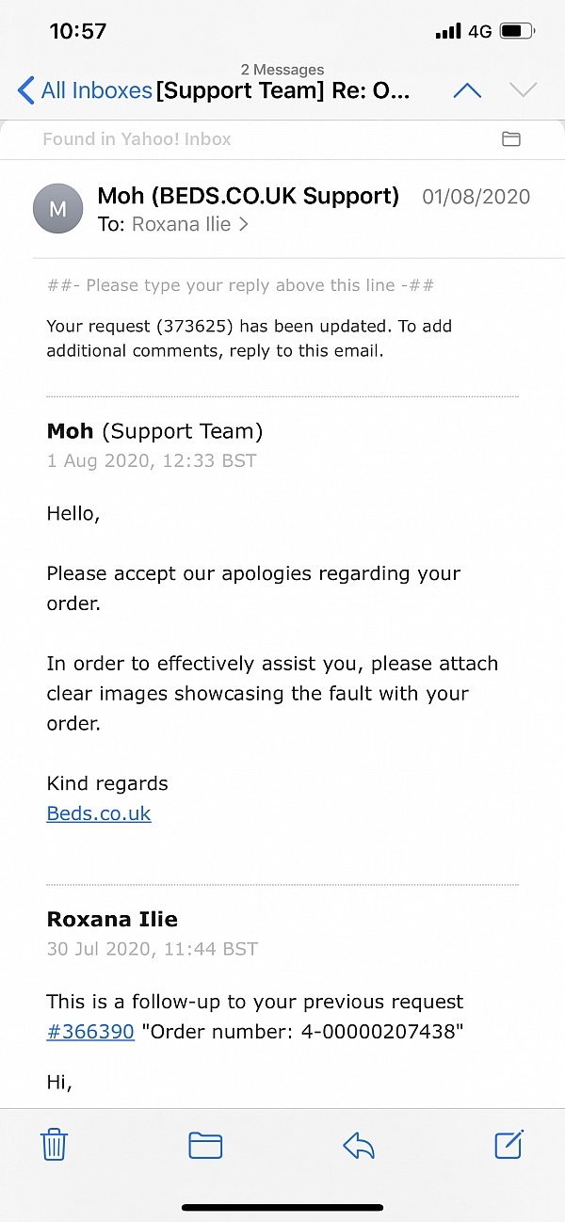Tap the battery status indicator

pyautogui.click(x=517, y=31)
